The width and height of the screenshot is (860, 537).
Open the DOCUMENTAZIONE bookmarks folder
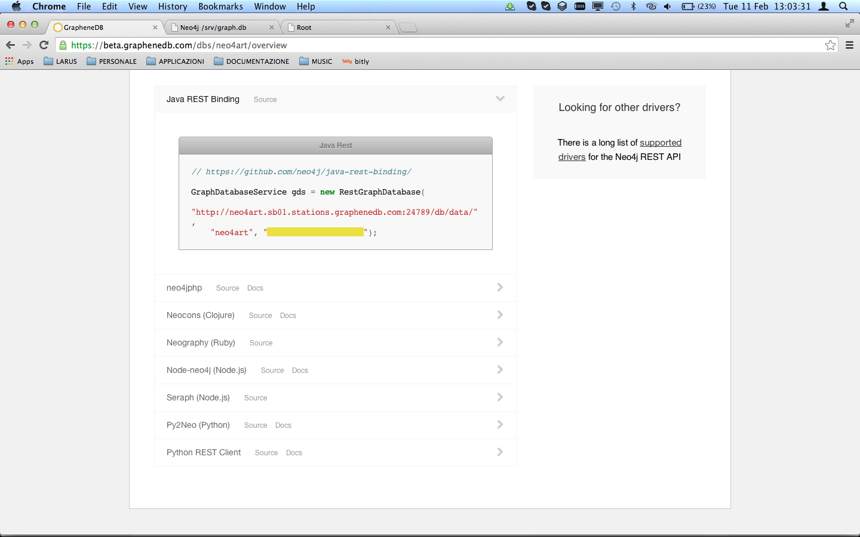click(251, 61)
